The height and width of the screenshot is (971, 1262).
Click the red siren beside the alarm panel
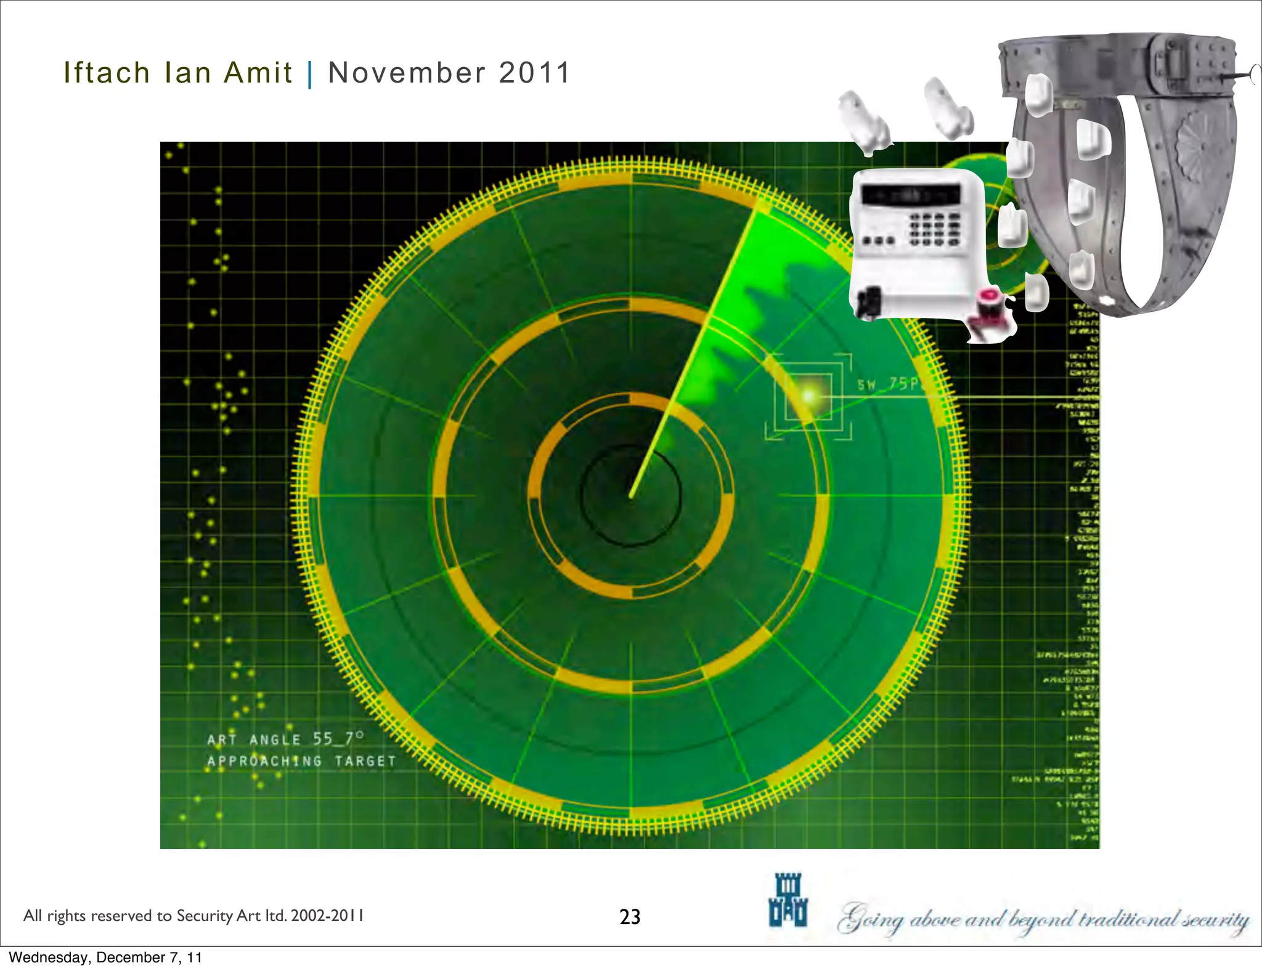[x=989, y=307]
